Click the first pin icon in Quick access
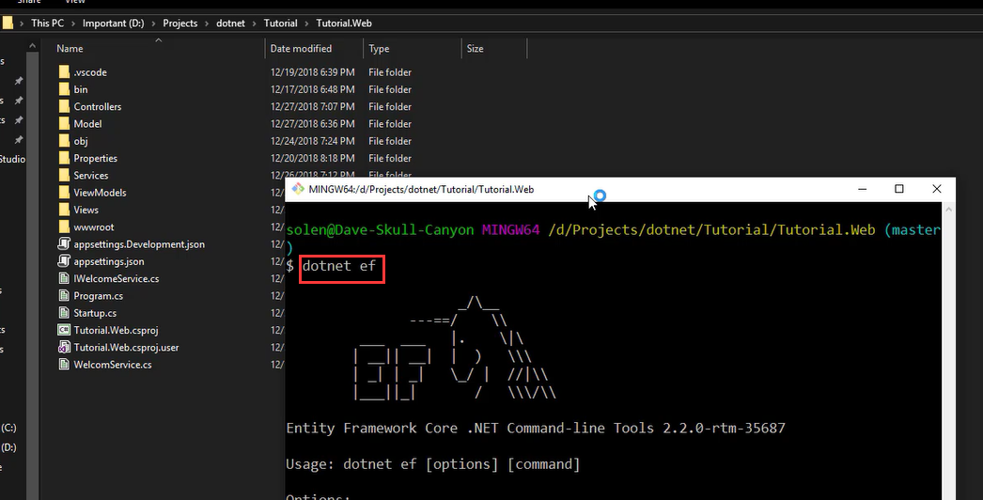This screenshot has width=983, height=500. pyautogui.click(x=19, y=81)
